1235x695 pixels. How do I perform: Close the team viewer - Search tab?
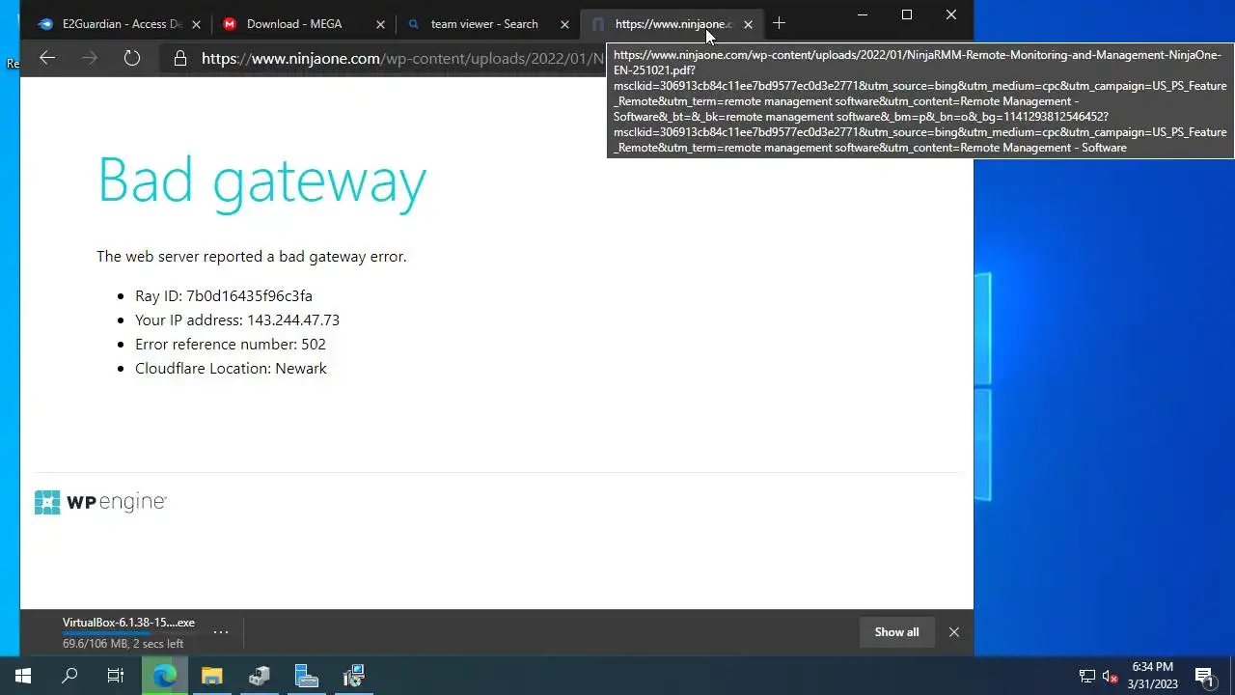(x=564, y=24)
